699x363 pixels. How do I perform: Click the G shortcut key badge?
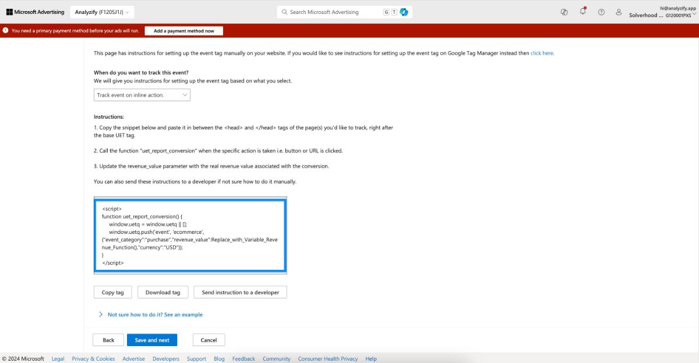tap(386, 12)
